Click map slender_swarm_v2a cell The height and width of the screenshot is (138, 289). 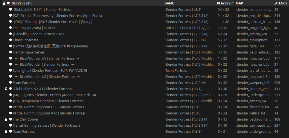(x=251, y=34)
